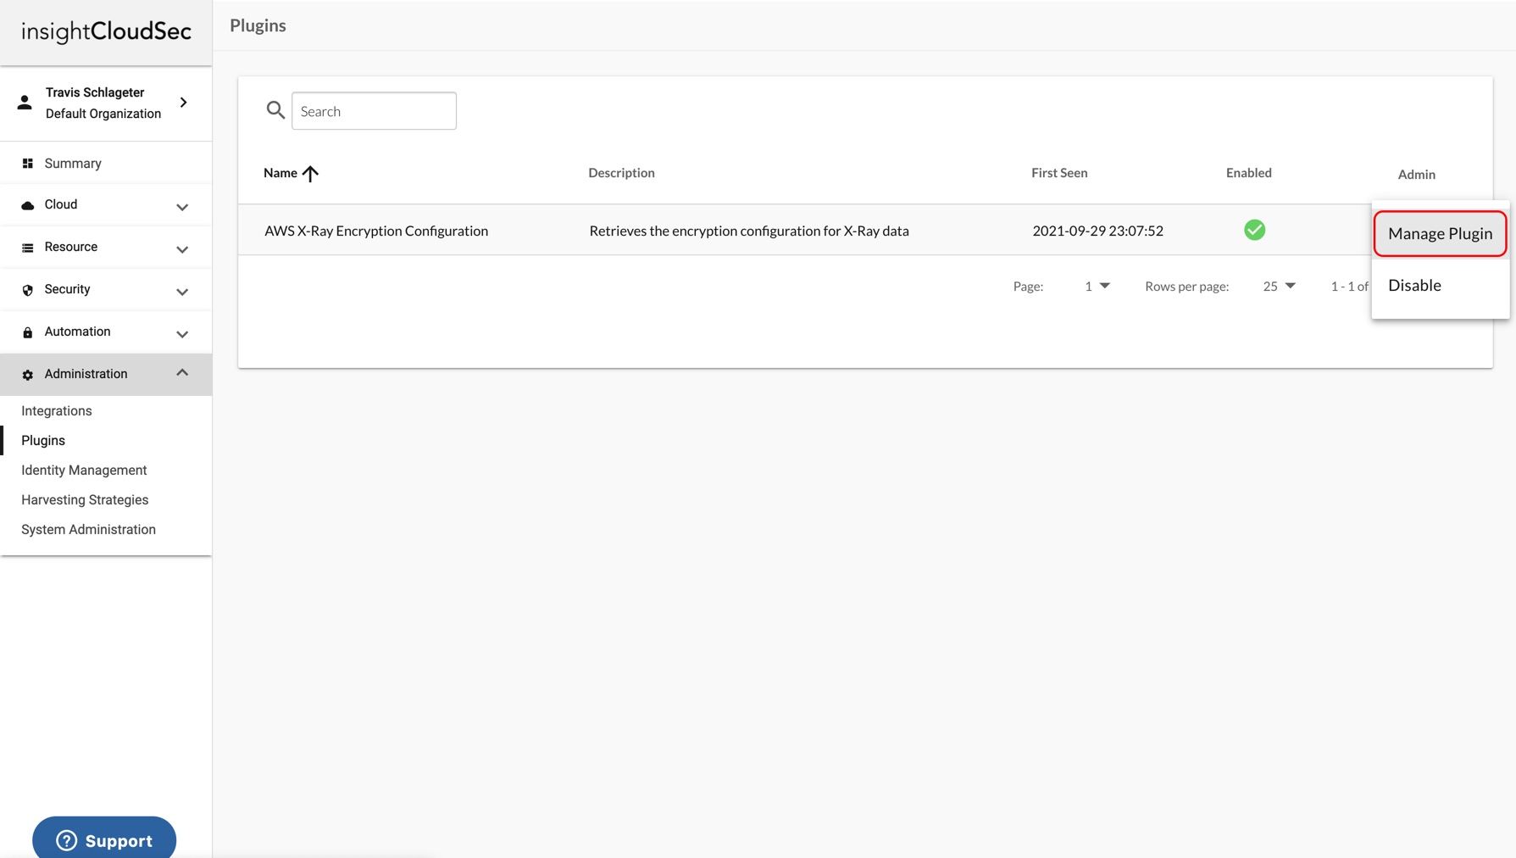Click the Admin column header

pyautogui.click(x=1416, y=174)
